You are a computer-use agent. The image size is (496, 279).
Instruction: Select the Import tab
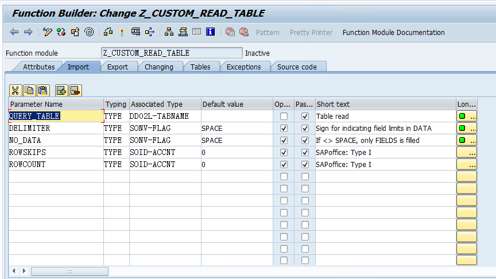pos(78,67)
